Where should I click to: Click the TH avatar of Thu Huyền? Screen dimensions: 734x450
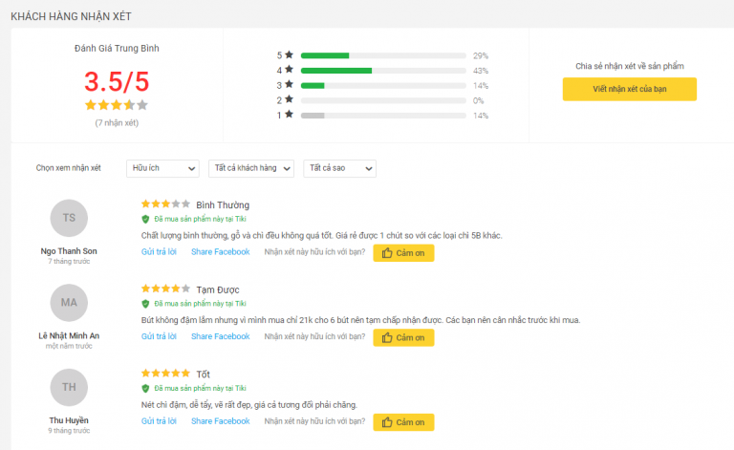[x=69, y=387]
